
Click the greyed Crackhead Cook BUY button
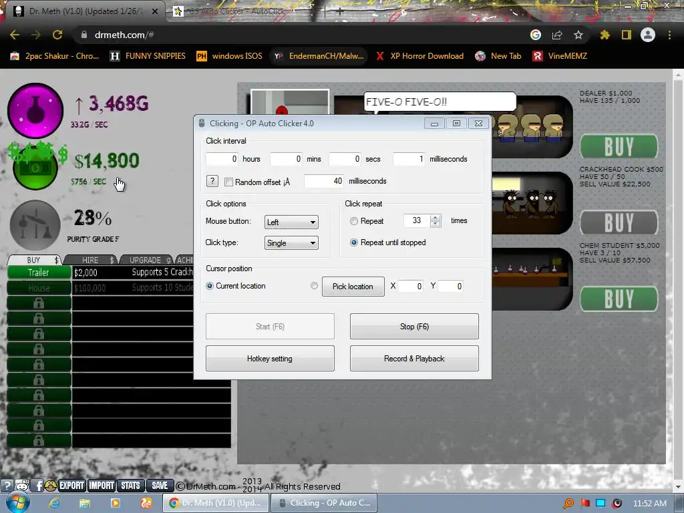point(619,223)
